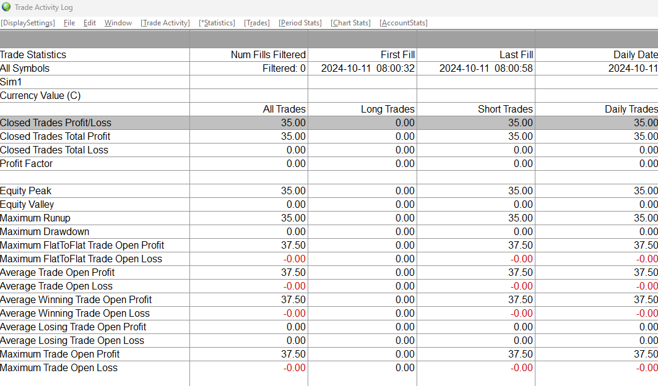The height and width of the screenshot is (386, 658).
Task: Click the First Fill column header
Action: pos(397,55)
